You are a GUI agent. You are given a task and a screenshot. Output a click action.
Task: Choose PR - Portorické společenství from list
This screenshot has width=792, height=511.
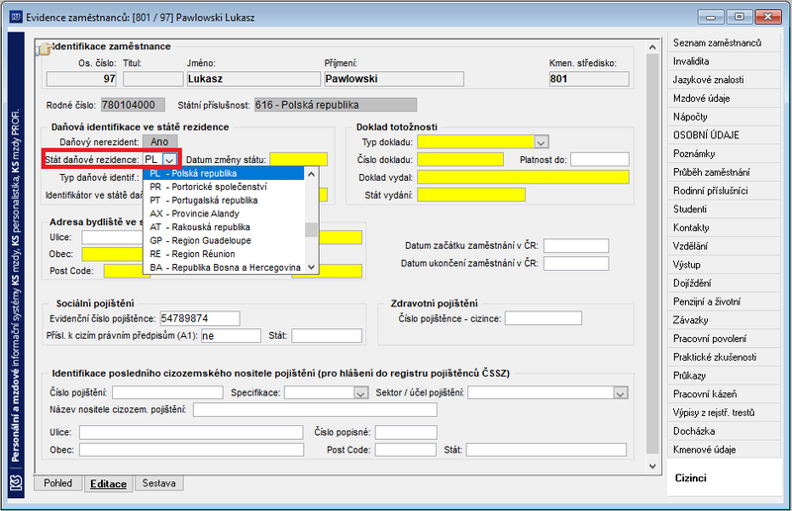225,187
